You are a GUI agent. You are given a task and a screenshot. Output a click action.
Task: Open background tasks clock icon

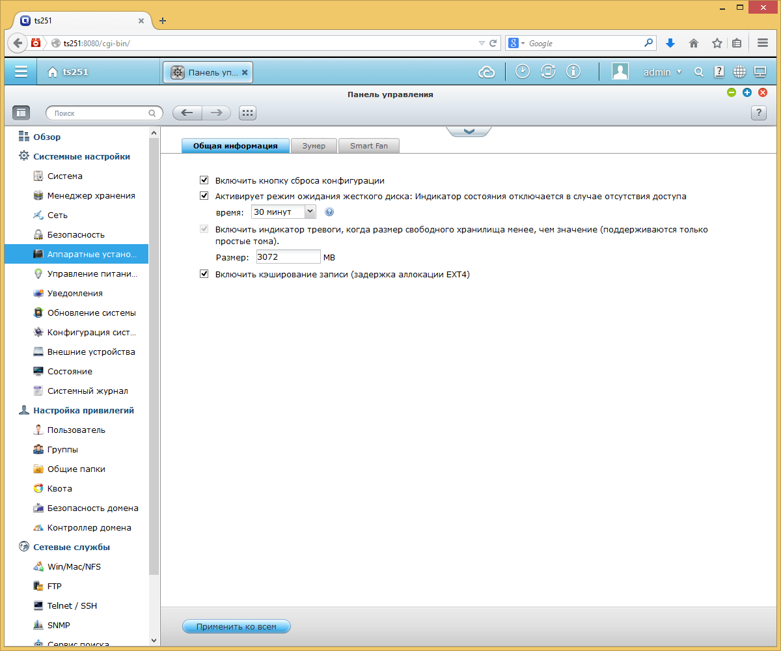pyautogui.click(x=523, y=72)
